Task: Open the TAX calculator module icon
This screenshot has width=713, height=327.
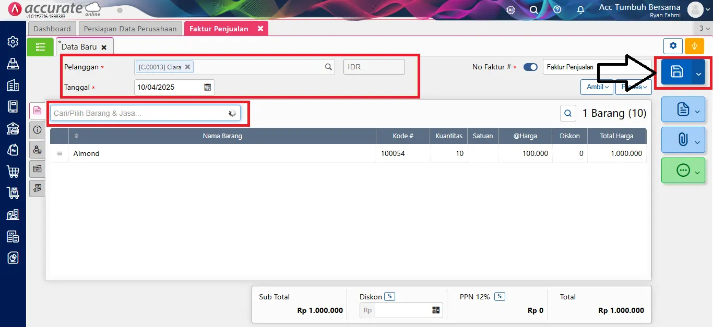Action: point(13,236)
